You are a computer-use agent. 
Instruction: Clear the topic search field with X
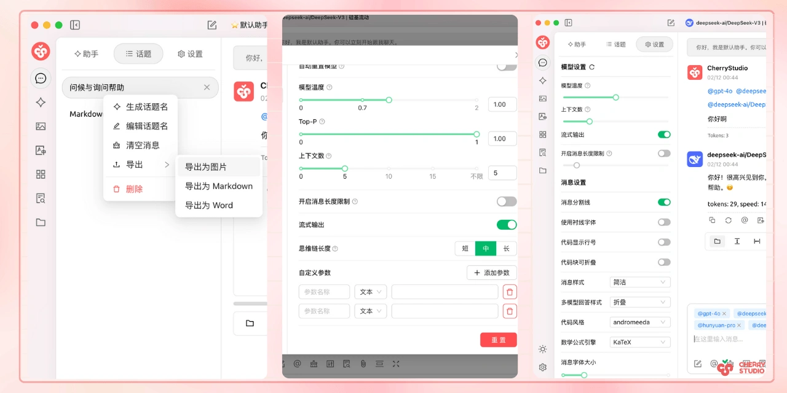[x=207, y=88]
